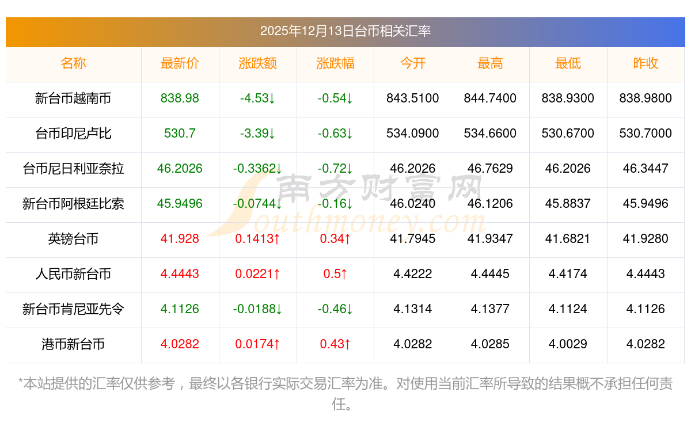Click latest price 45.9496 in green
This screenshot has height=422, width=691.
(x=180, y=204)
